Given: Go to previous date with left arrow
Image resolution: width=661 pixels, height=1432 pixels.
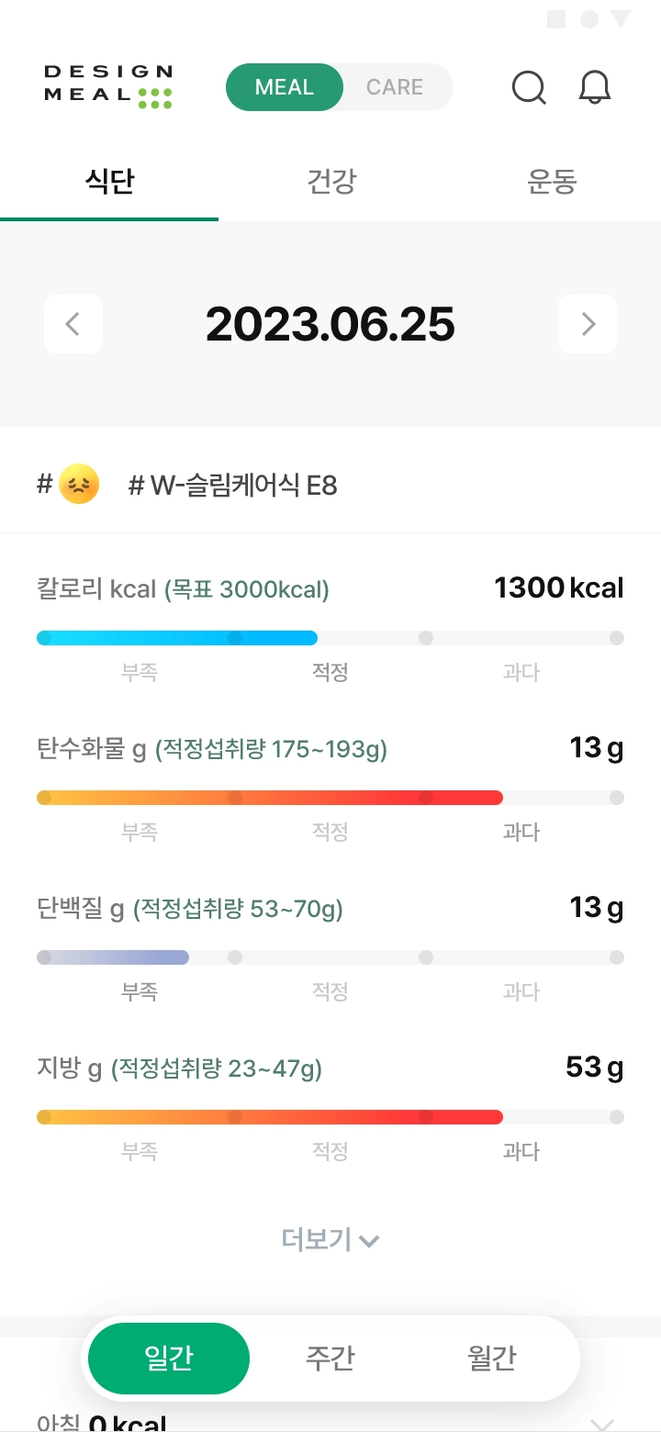Looking at the screenshot, I should [x=73, y=324].
